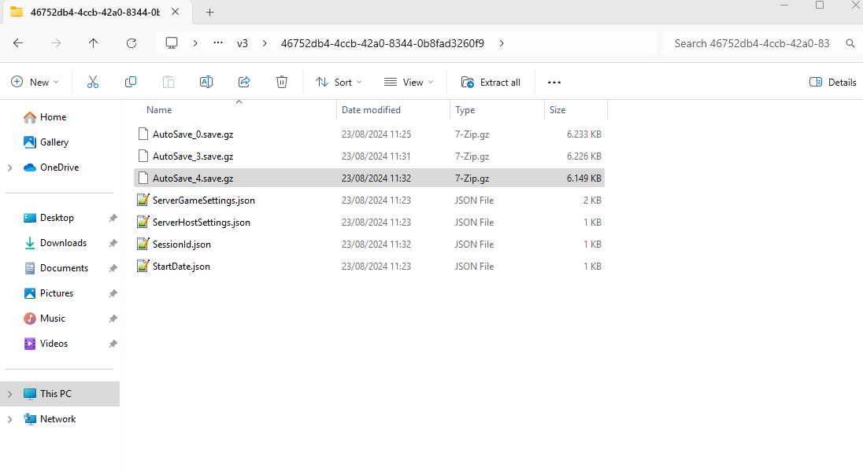This screenshot has width=863, height=471.
Task: Open Documents quick access folder
Action: [64, 268]
